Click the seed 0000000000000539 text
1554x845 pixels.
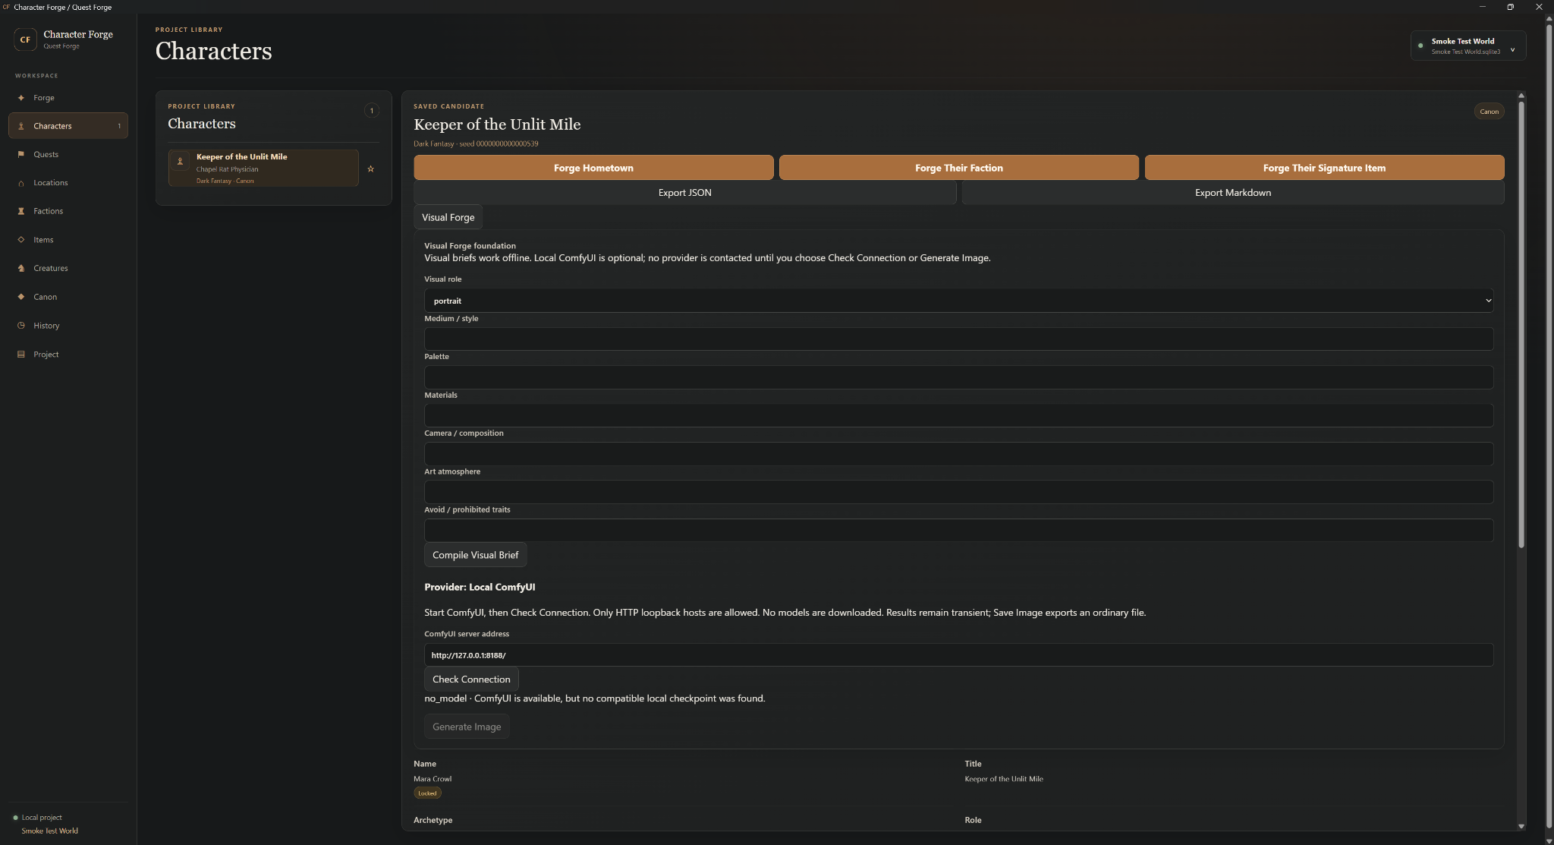coord(499,143)
